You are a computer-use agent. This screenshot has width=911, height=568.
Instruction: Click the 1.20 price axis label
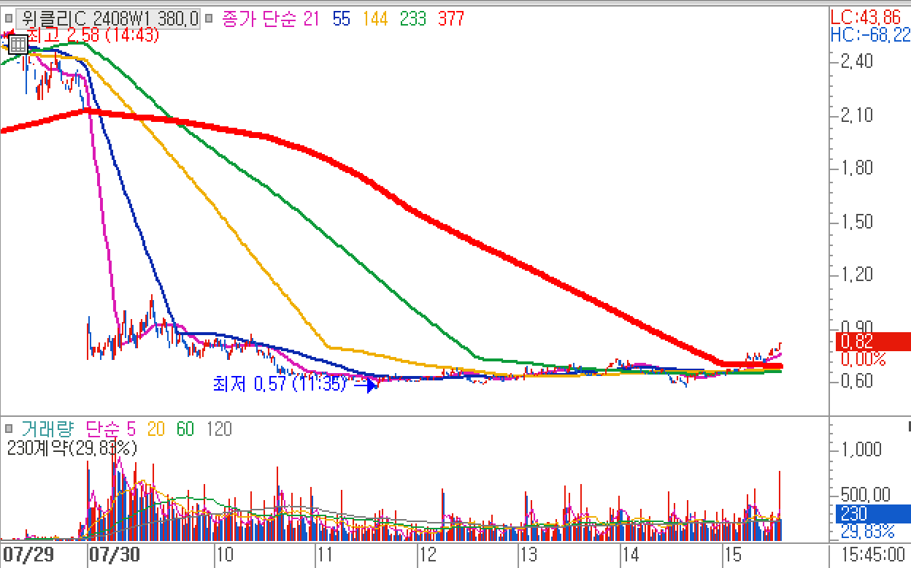click(856, 275)
